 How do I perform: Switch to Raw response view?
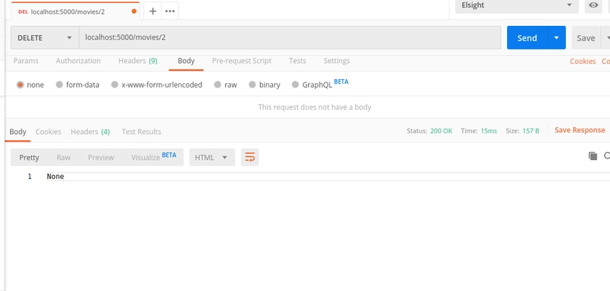tap(63, 158)
